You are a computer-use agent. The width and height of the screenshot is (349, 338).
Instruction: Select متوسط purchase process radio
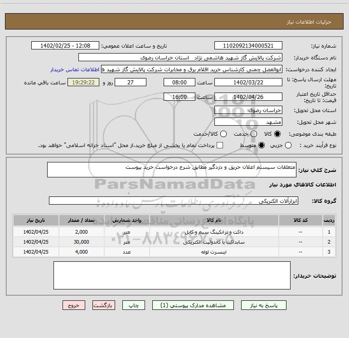(x=261, y=145)
